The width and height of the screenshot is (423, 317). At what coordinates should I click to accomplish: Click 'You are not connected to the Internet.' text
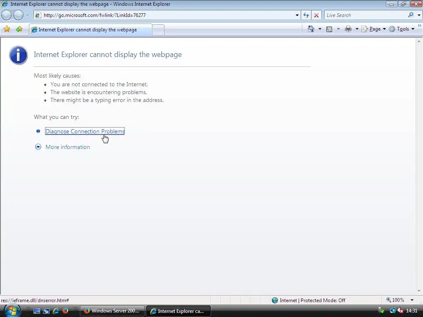click(99, 84)
